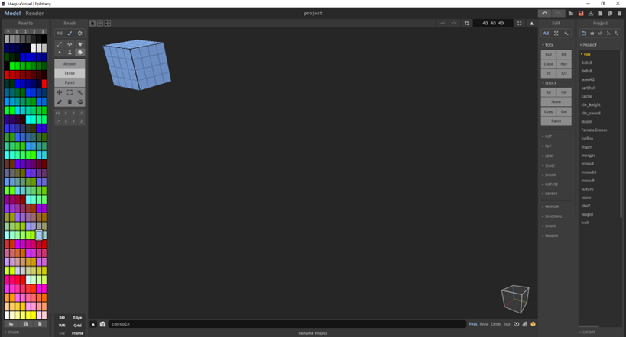Viewport: 626px width, 337px height.
Task: Switch to Orth camera view mode
Action: (x=495, y=324)
